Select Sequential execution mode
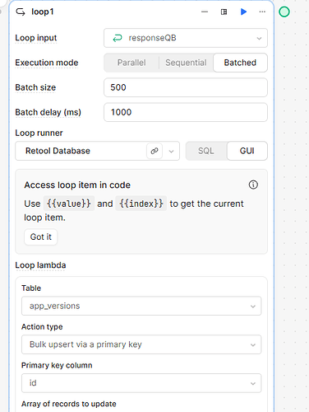This screenshot has height=412, width=309. 186,63
